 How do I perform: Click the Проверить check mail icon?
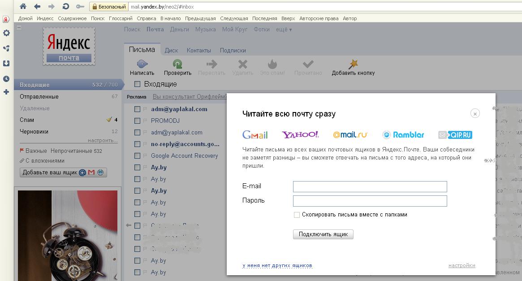(x=177, y=64)
